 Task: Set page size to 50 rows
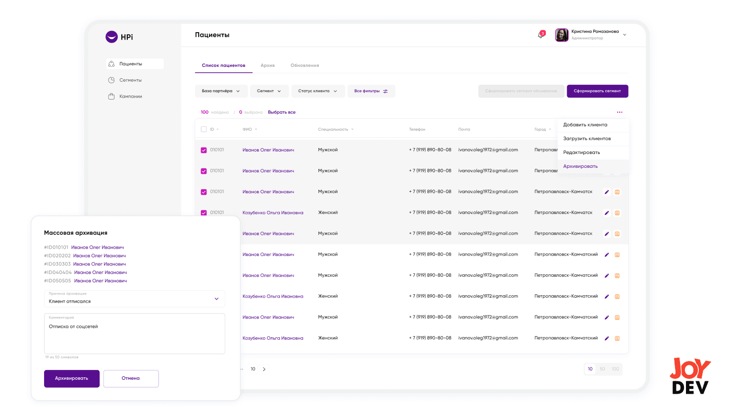pos(602,369)
